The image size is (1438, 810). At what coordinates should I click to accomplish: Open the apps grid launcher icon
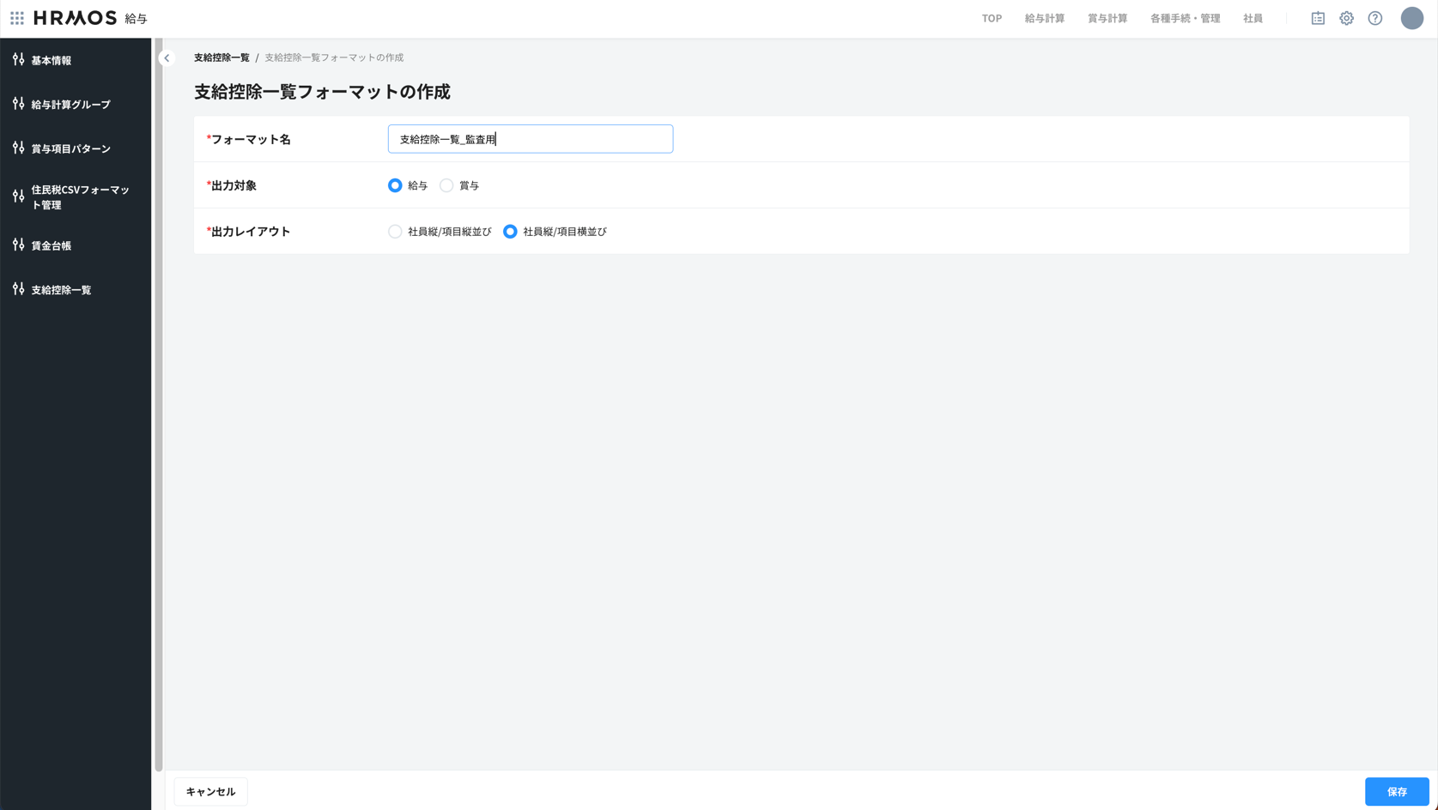17,18
